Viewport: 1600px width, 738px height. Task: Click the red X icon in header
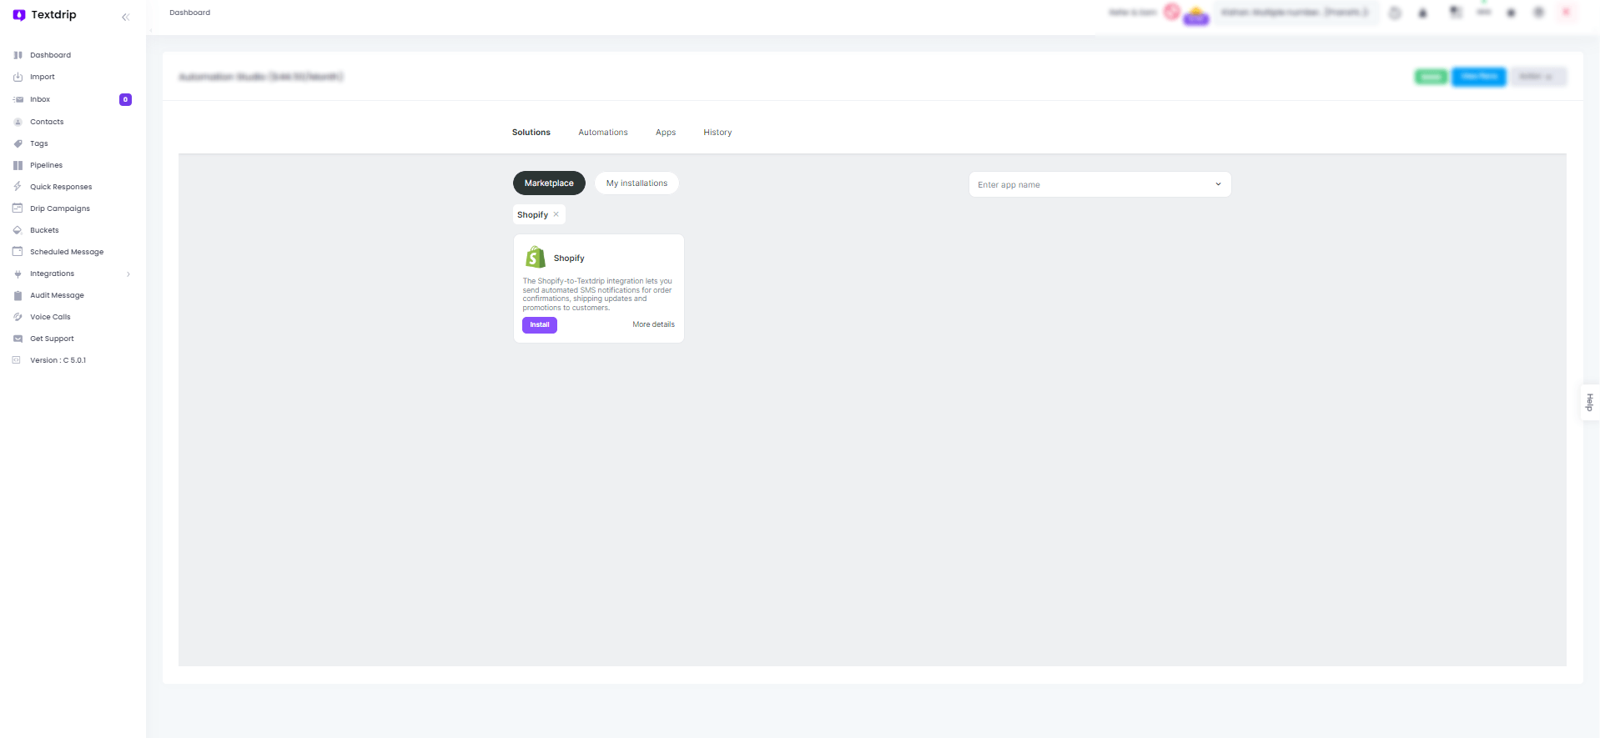tap(1566, 12)
